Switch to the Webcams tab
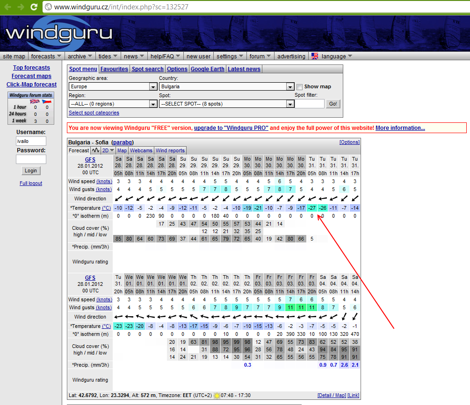 tap(141, 150)
